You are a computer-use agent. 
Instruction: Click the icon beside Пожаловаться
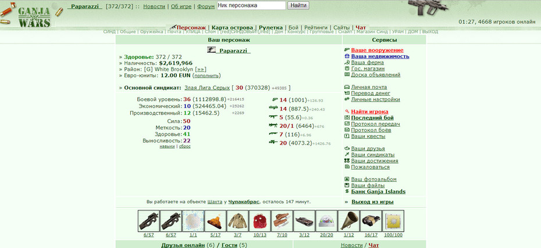[x=347, y=167]
